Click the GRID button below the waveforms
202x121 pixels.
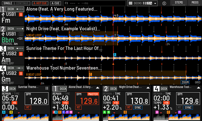point(198,82)
